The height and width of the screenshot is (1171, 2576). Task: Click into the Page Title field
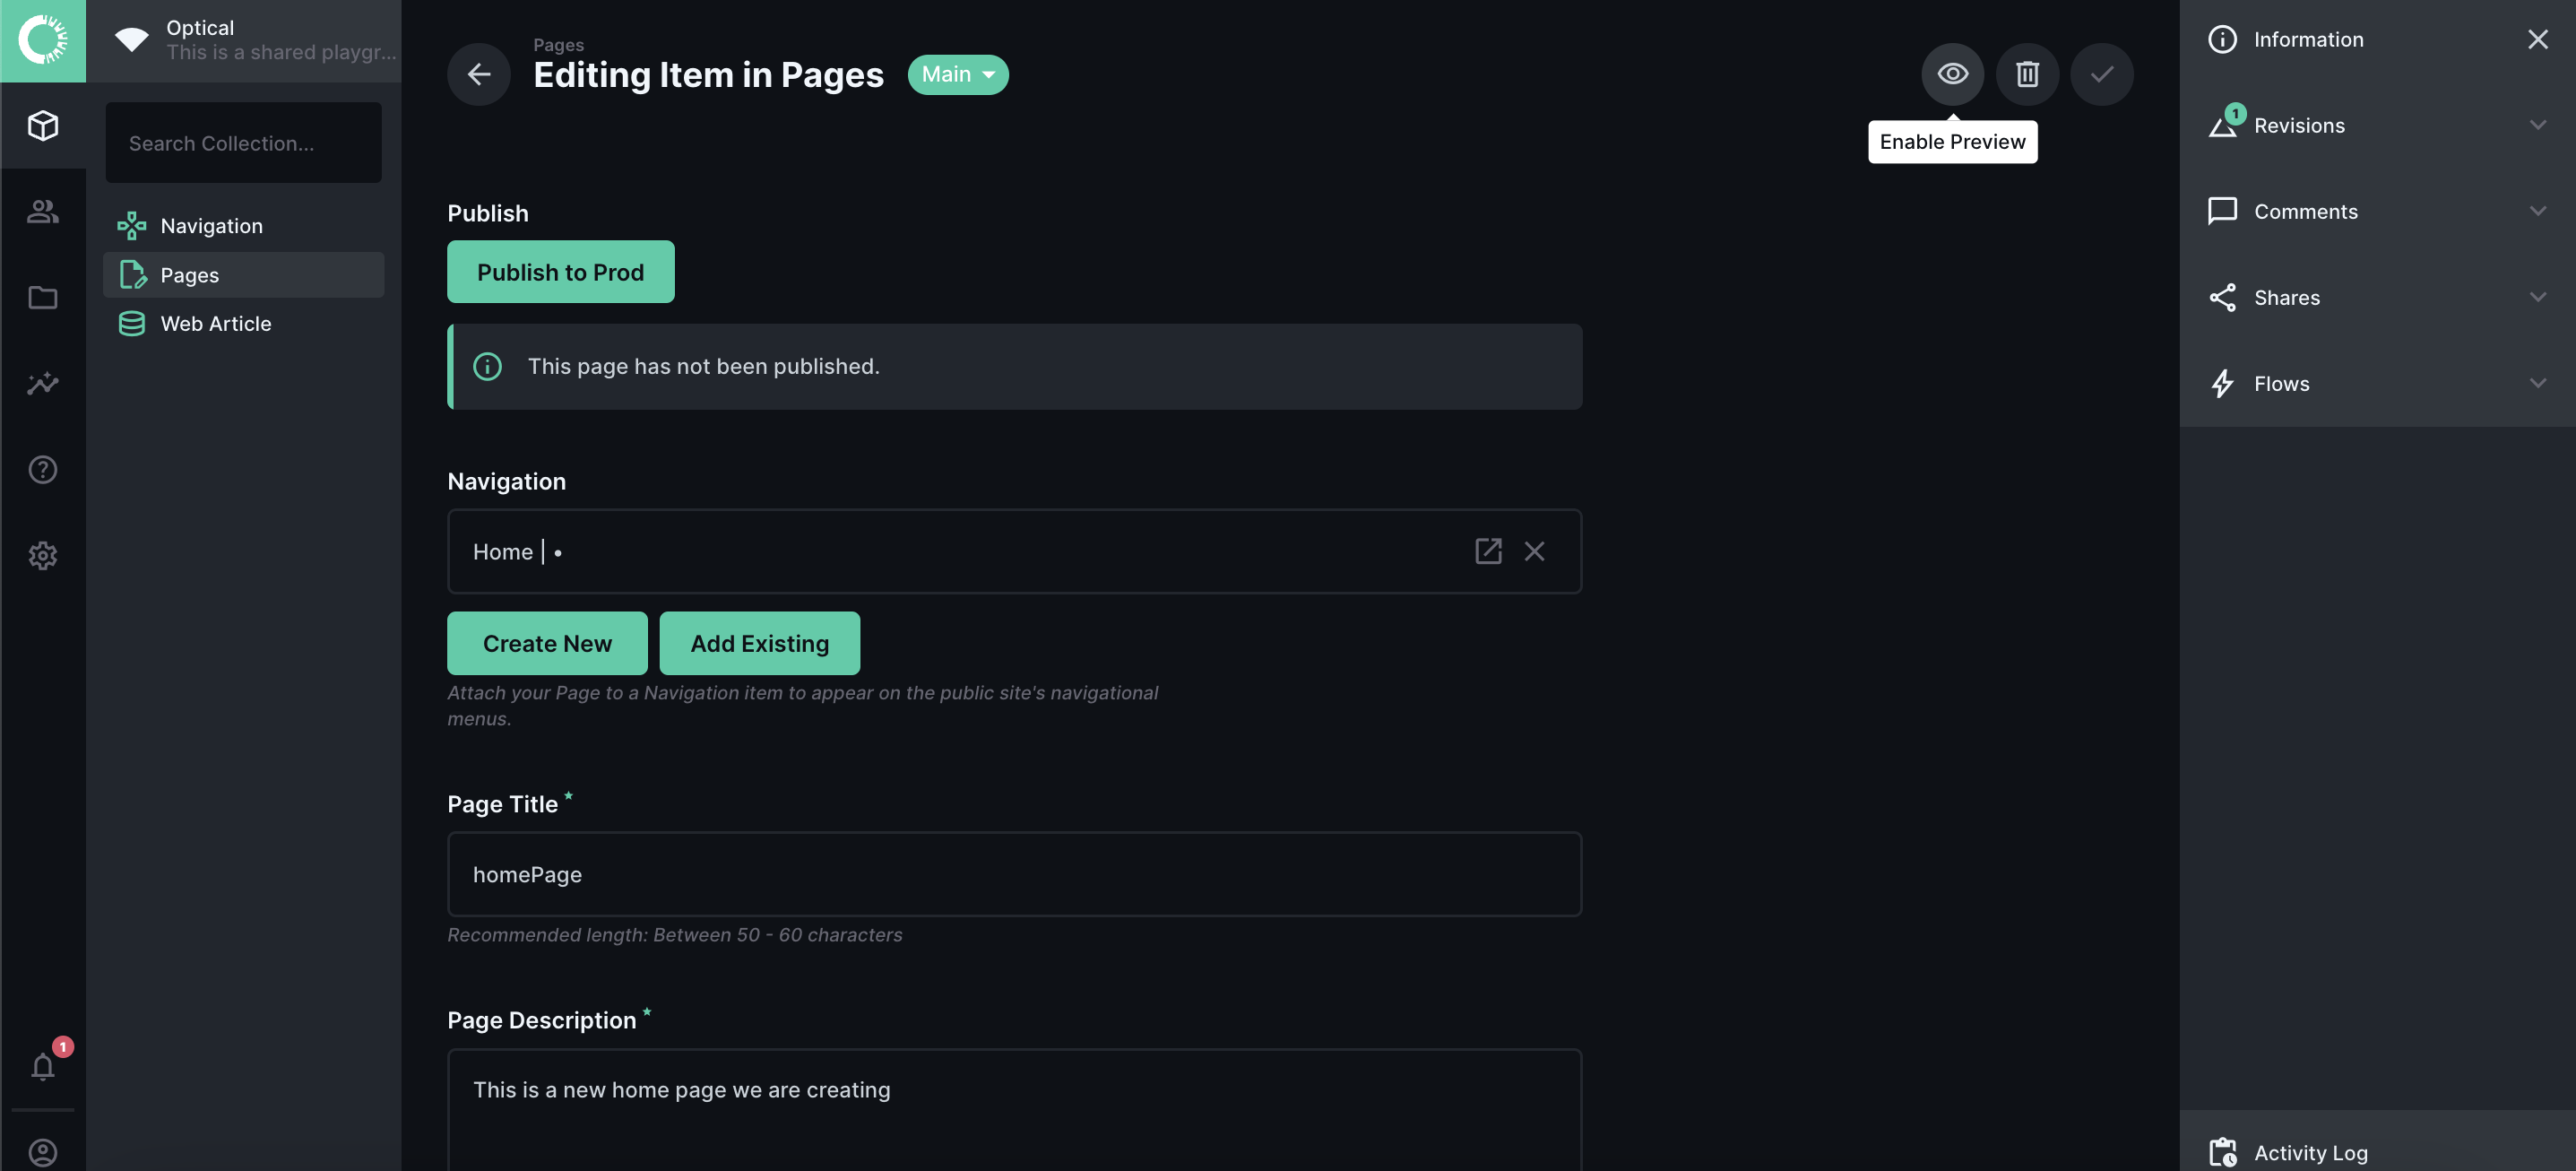pos(1013,874)
